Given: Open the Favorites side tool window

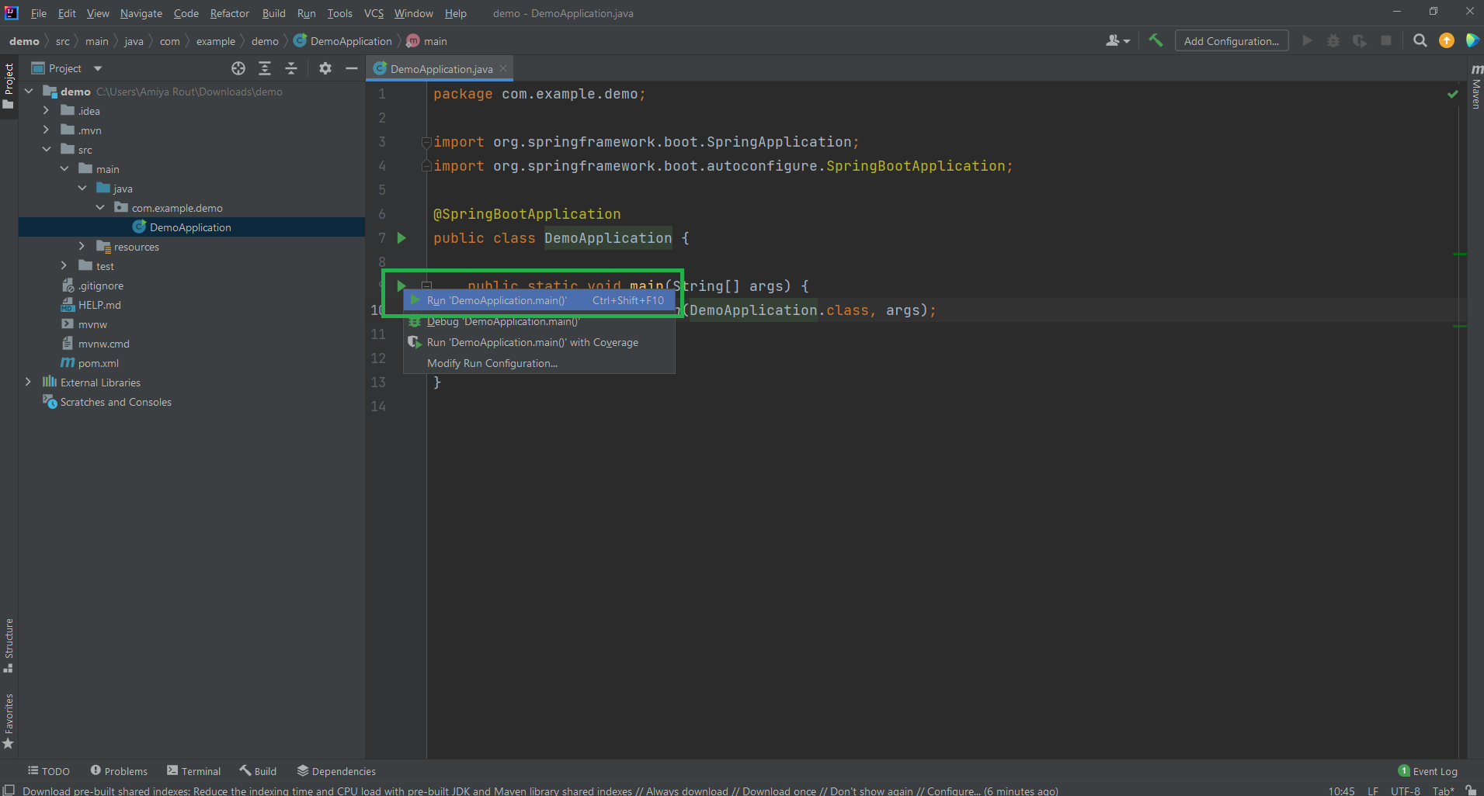Looking at the screenshot, I should click(9, 722).
